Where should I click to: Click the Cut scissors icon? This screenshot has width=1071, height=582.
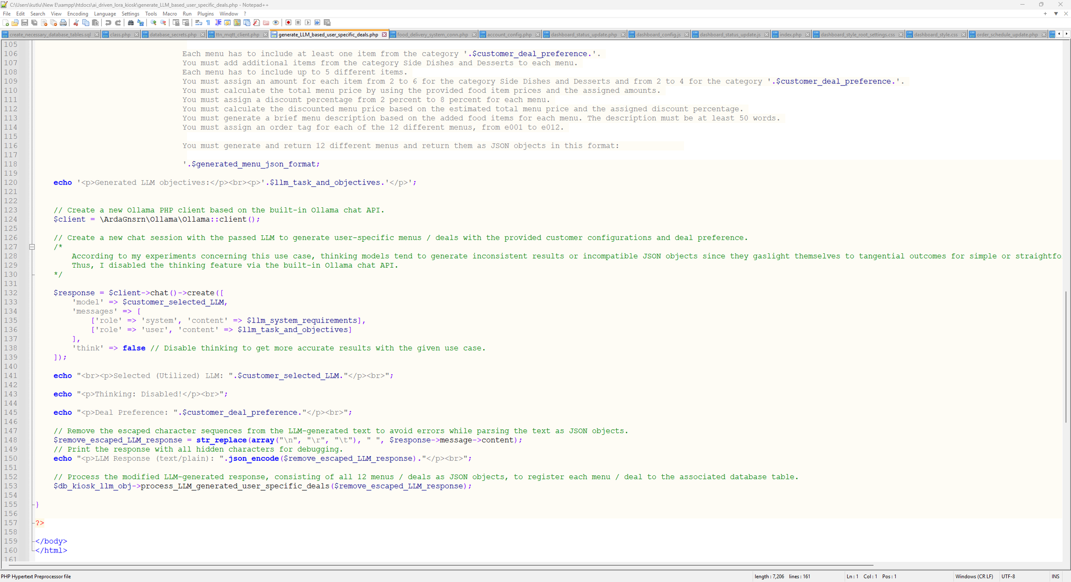click(x=76, y=23)
